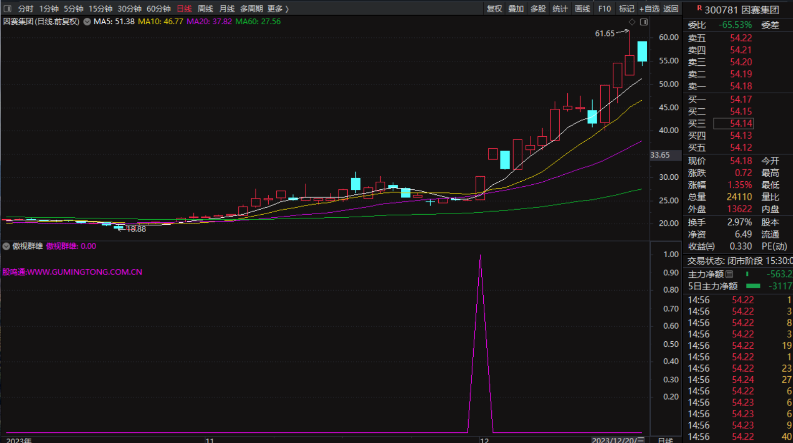Toggle the left sidebar panel icon
Image resolution: width=793 pixels, height=443 pixels.
[x=7, y=9]
